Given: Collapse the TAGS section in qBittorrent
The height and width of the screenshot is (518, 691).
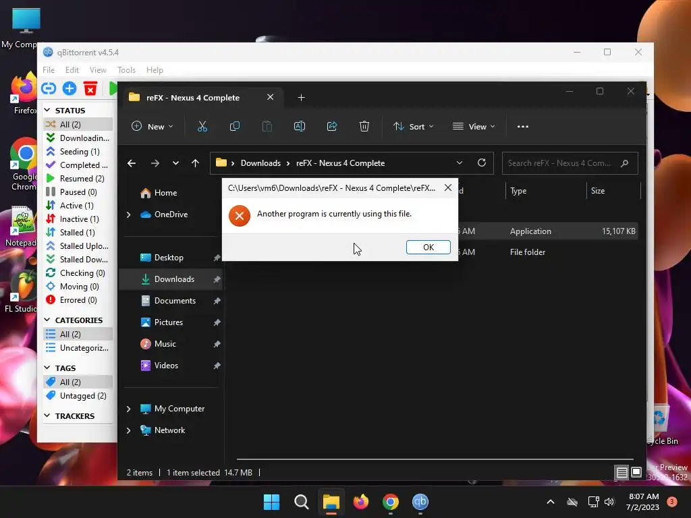Looking at the screenshot, I should coord(47,368).
